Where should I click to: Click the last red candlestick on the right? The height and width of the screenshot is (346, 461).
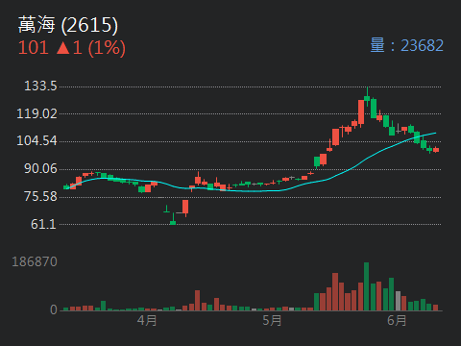[x=436, y=150]
